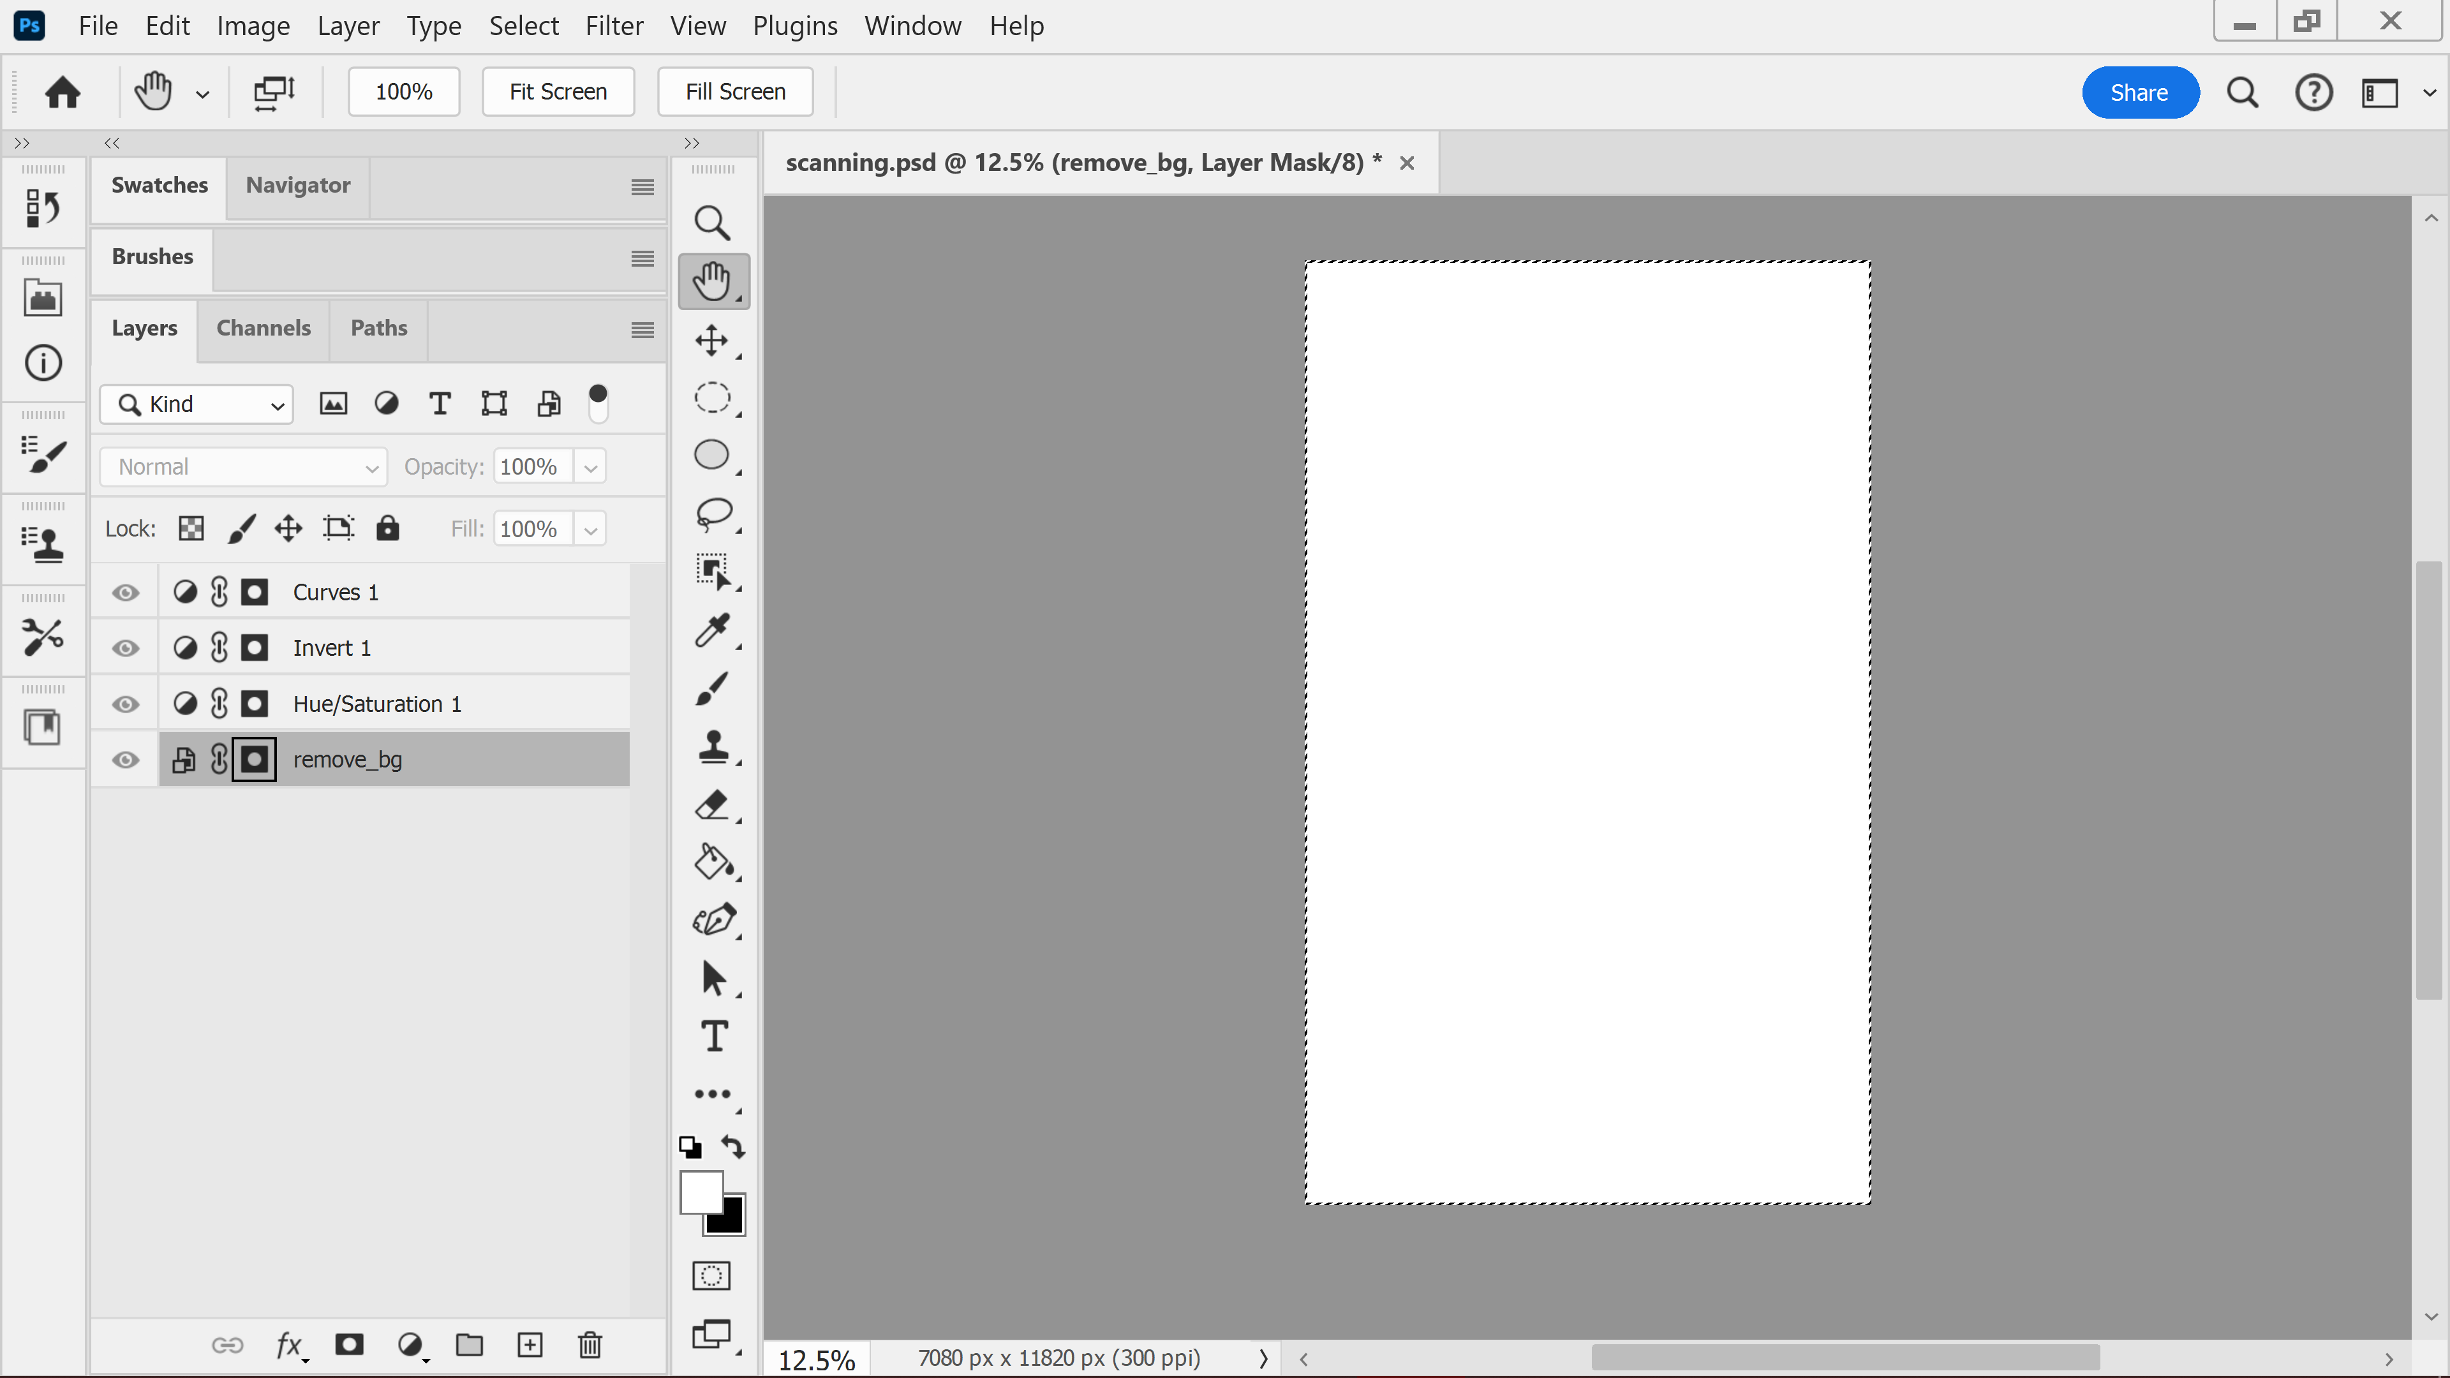Open the Kind filter dropdown
The width and height of the screenshot is (2450, 1378).
pos(197,404)
